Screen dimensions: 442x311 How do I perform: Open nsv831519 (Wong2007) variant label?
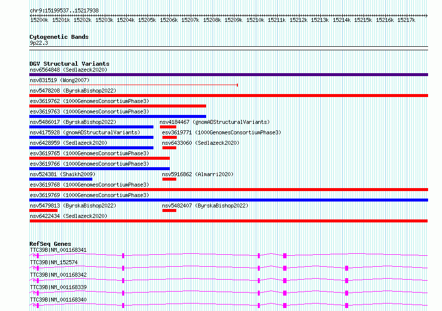tap(60, 80)
